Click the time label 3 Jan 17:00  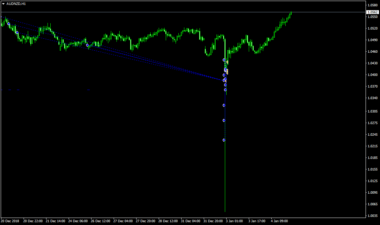click(x=257, y=221)
